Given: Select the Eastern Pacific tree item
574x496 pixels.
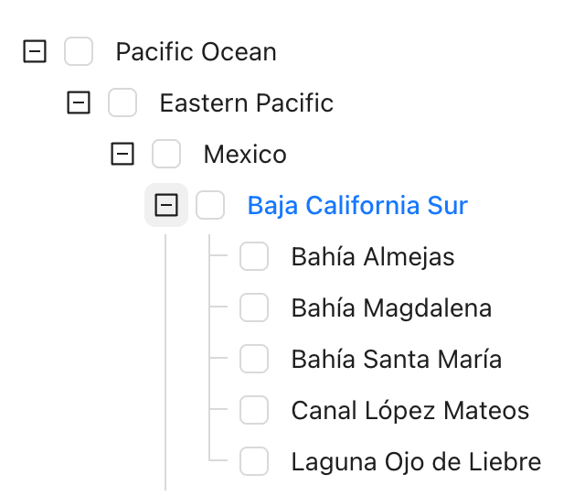Looking at the screenshot, I should click(x=246, y=103).
